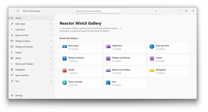Image resolution: width=208 pixels, height=112 pixels.
Task: Click 'Browse by Category' heading
Action: click(69, 38)
